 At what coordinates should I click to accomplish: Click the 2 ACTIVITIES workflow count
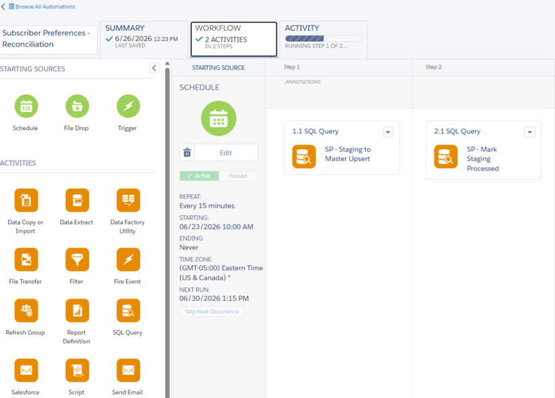coord(226,40)
